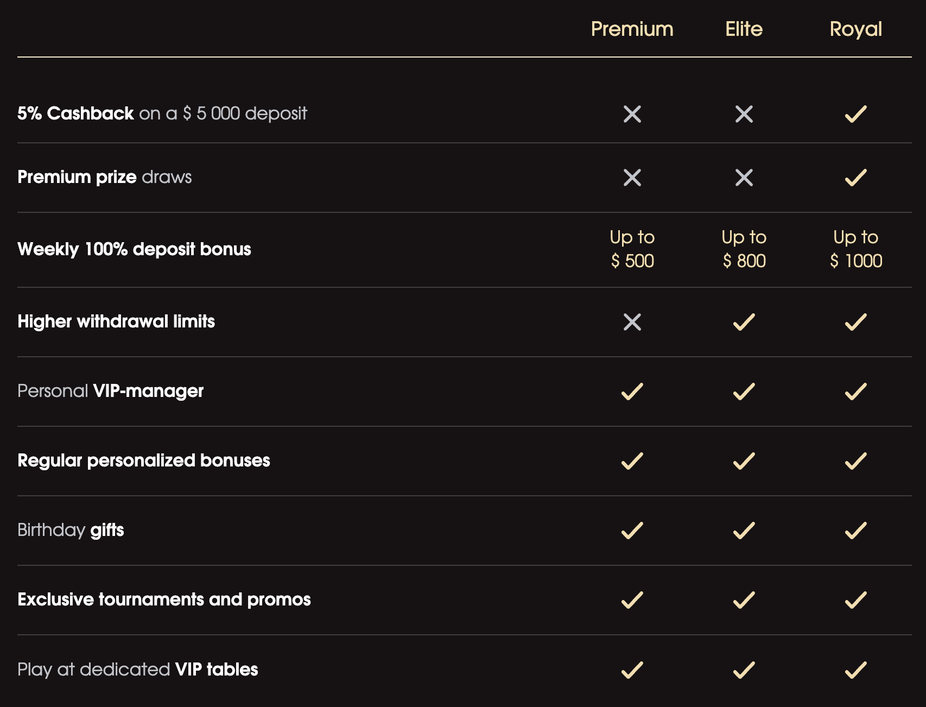
Task: Click Royal checkmark for dedicated VIP tables
Action: coord(855,670)
